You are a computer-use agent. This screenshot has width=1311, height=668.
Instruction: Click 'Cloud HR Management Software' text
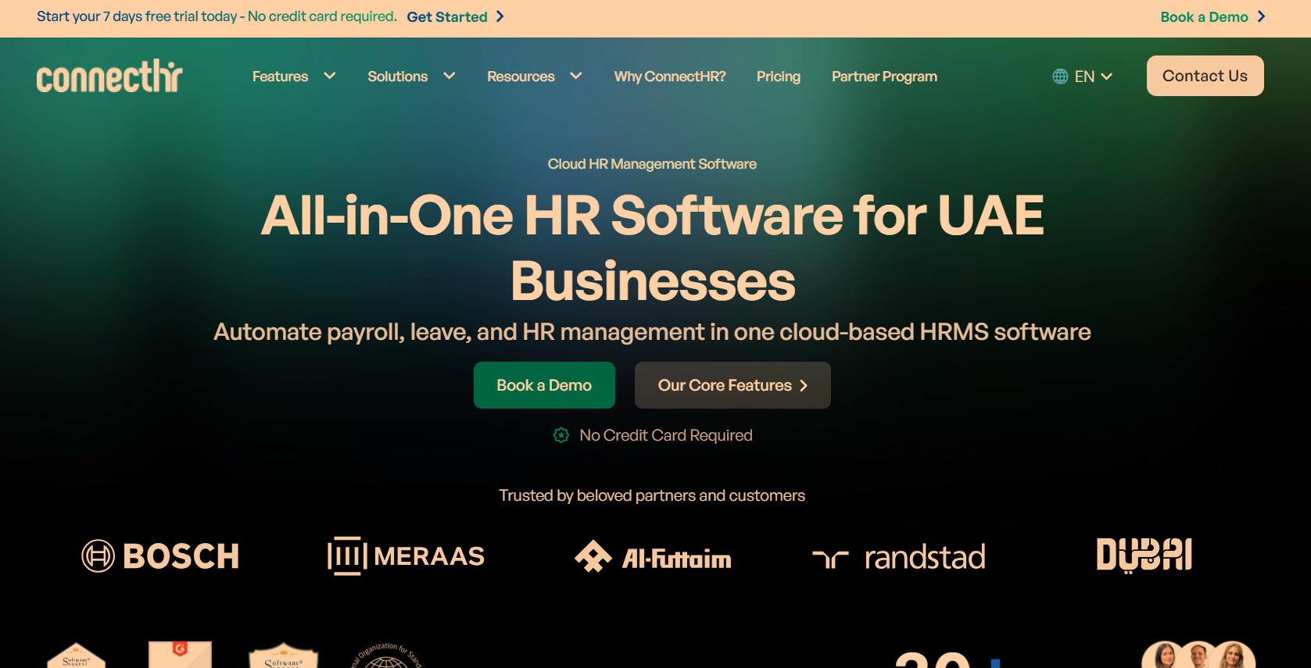pyautogui.click(x=652, y=164)
